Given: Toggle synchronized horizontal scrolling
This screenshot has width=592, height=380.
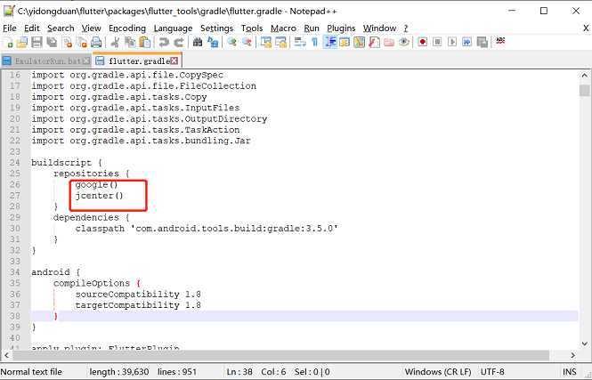Looking at the screenshot, I should 281,42.
